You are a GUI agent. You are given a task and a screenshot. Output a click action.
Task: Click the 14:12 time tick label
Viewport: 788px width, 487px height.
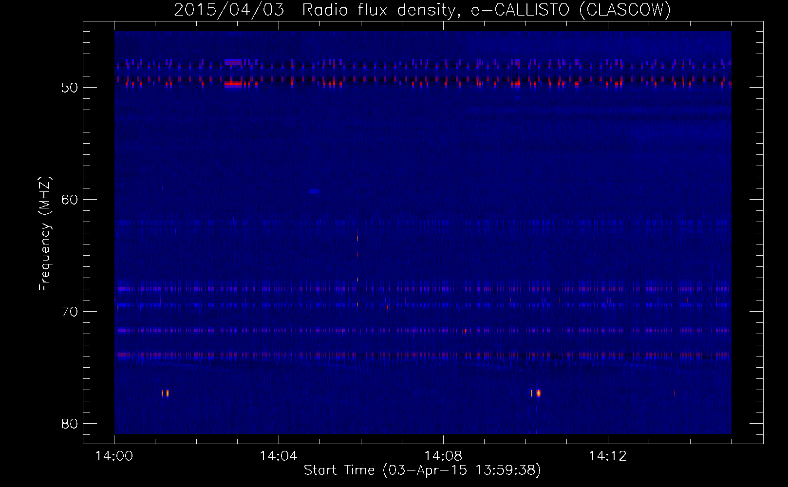click(x=607, y=456)
